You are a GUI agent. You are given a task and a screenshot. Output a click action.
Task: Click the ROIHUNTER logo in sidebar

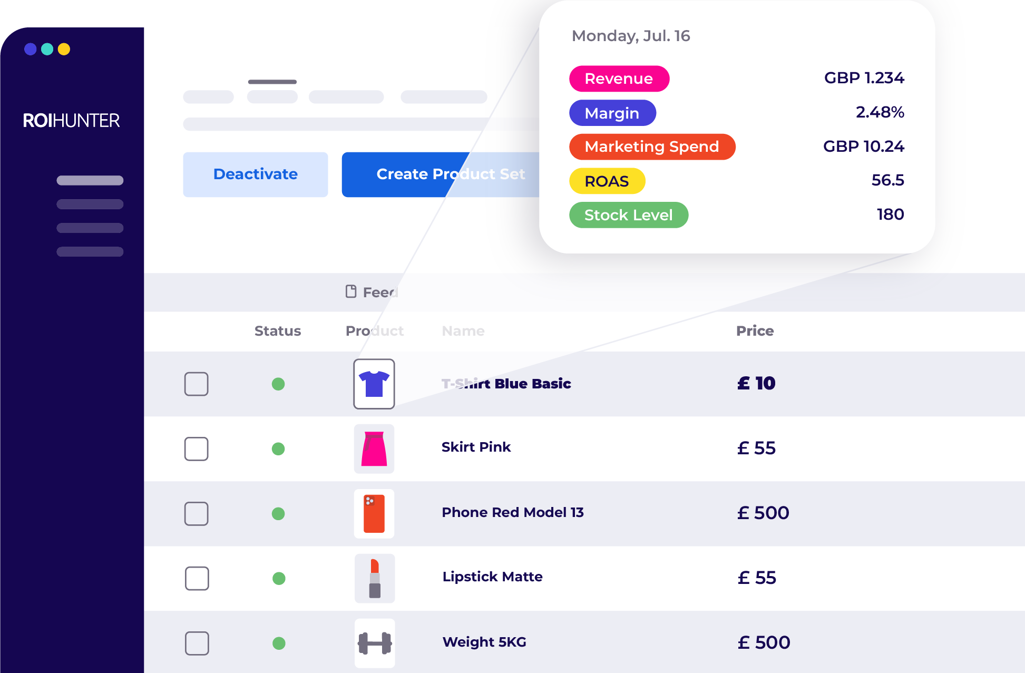pos(72,121)
